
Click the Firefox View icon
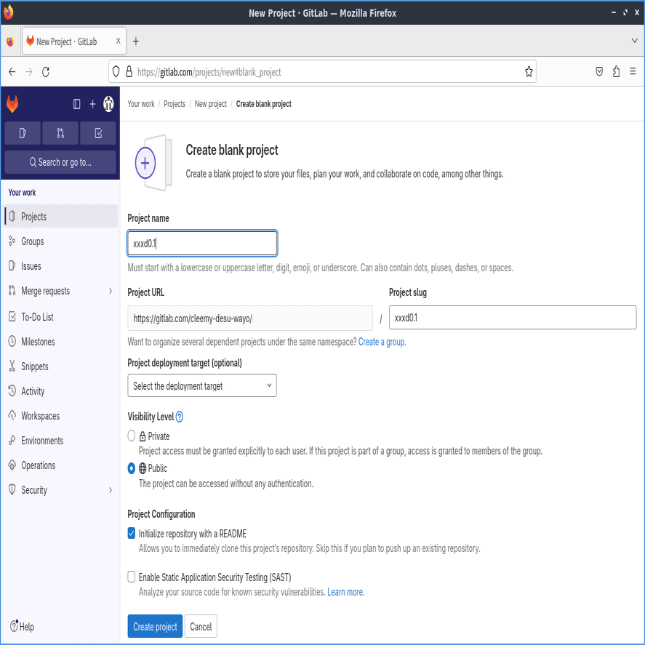(10, 41)
